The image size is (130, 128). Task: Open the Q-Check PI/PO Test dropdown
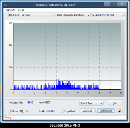coord(108,15)
